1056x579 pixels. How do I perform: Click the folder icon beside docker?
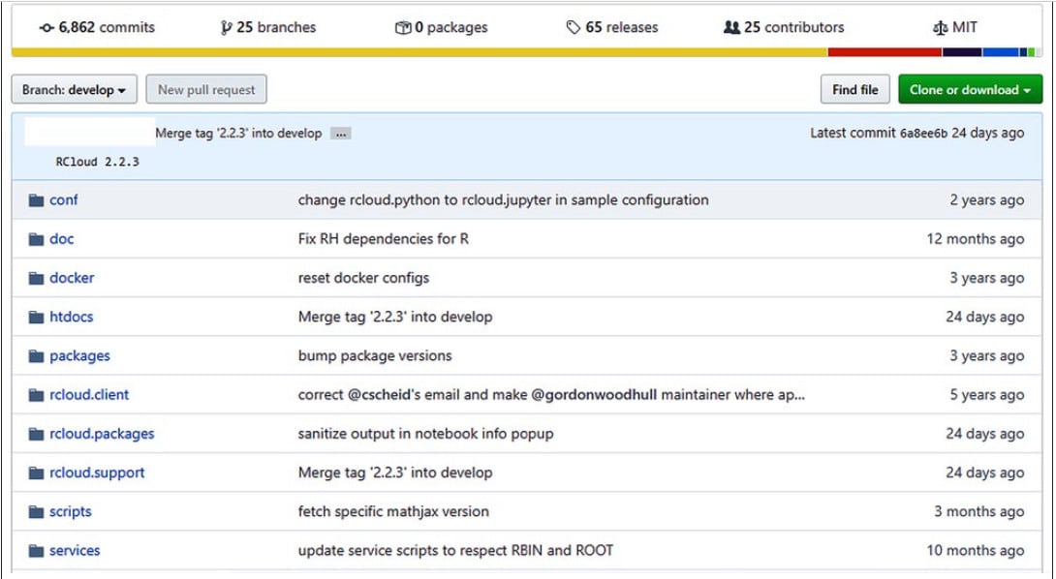click(37, 278)
